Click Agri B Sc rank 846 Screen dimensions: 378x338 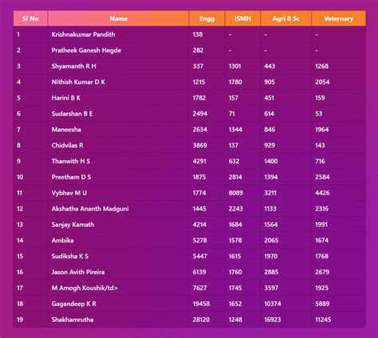click(270, 130)
